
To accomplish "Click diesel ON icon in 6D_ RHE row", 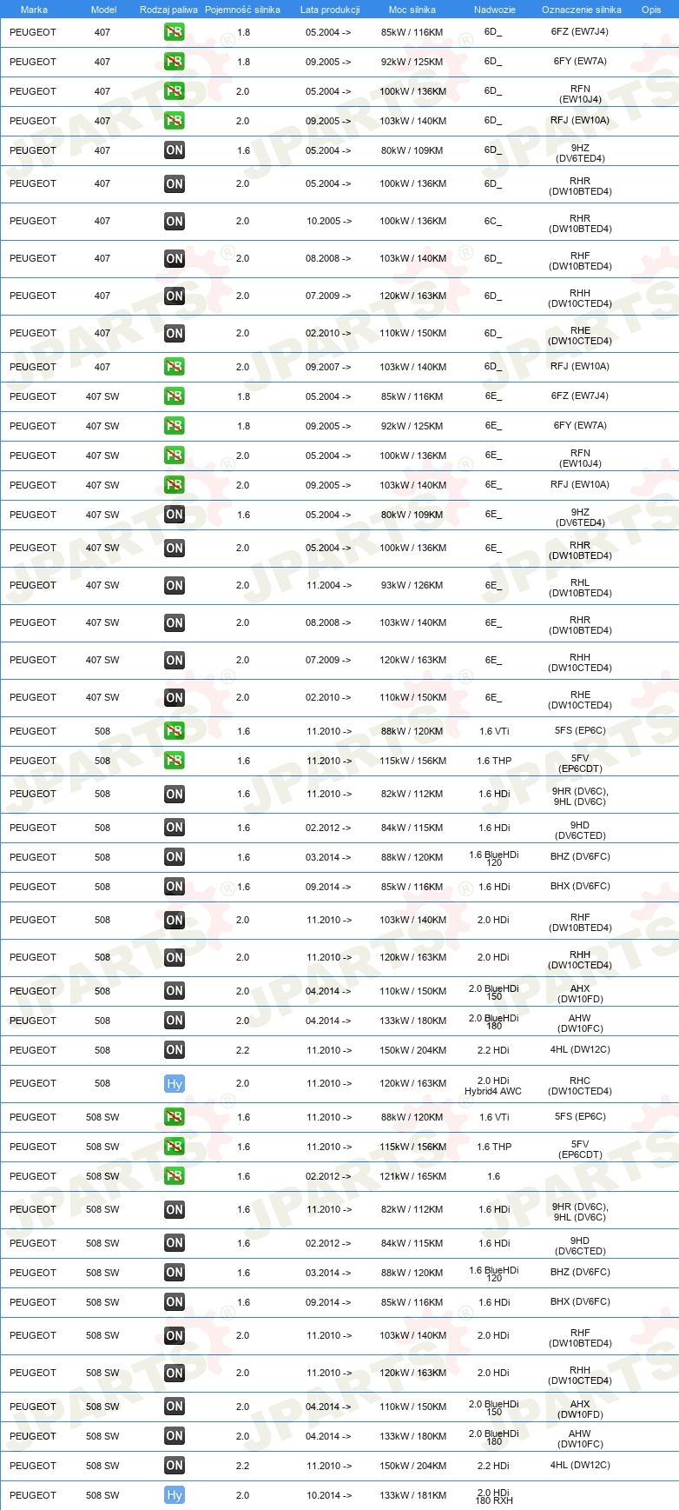I will click(174, 334).
